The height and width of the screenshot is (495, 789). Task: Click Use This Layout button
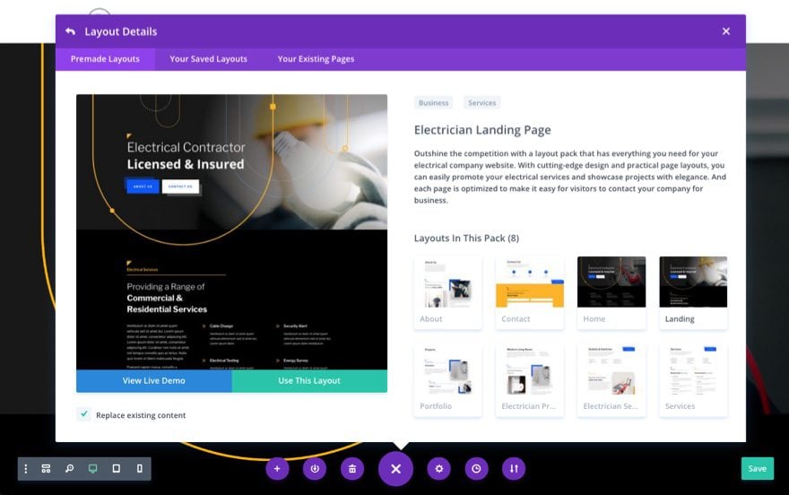click(309, 381)
